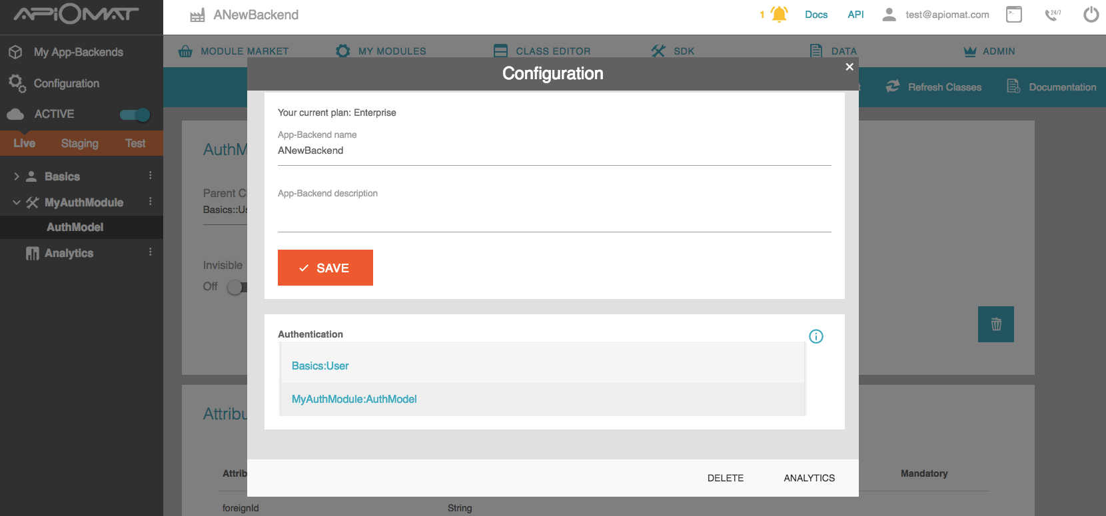Click the test@apiomat.com account label
Image resolution: width=1106 pixels, height=516 pixels.
point(947,15)
